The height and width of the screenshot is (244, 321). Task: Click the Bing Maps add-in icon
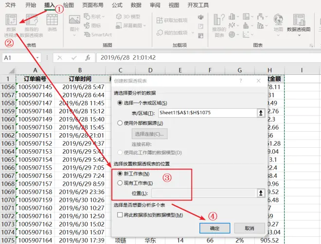click(x=200, y=26)
